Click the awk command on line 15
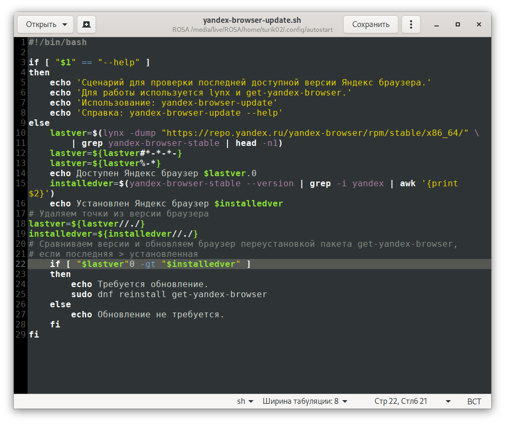The image size is (505, 424). 407,183
